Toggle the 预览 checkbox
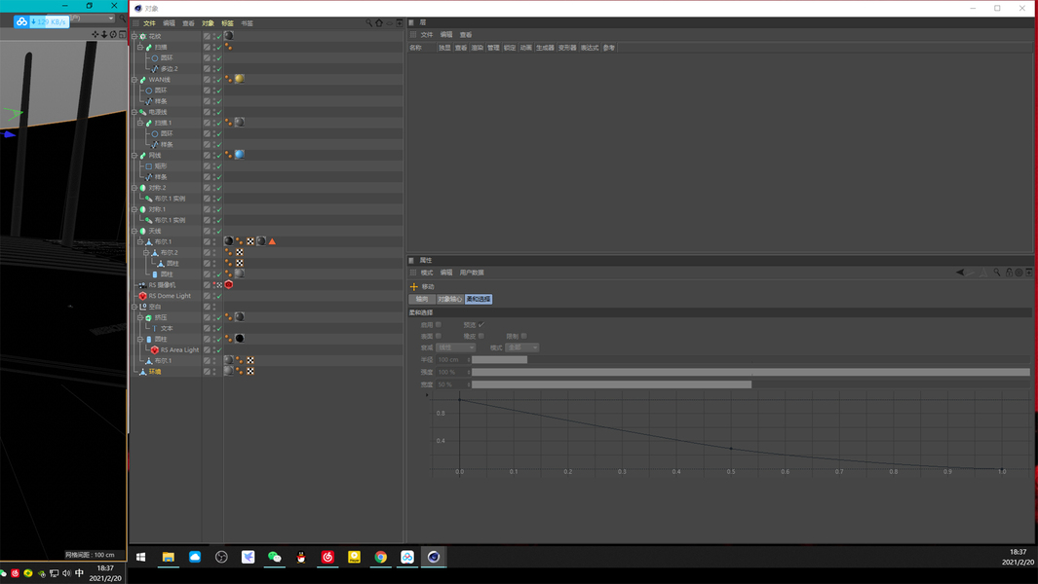The height and width of the screenshot is (584, 1038). (x=481, y=325)
